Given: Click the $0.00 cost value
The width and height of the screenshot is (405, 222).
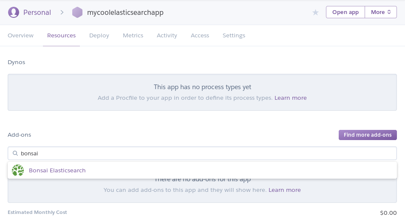Looking at the screenshot, I should [x=388, y=213].
